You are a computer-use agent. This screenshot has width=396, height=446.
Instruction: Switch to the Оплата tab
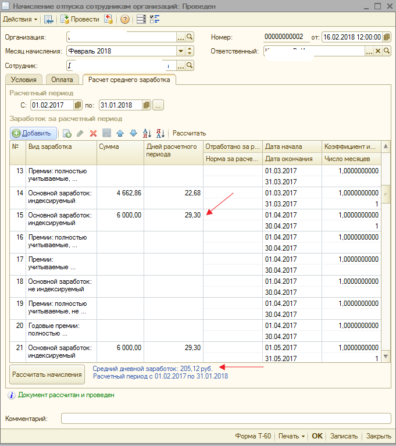coord(62,80)
